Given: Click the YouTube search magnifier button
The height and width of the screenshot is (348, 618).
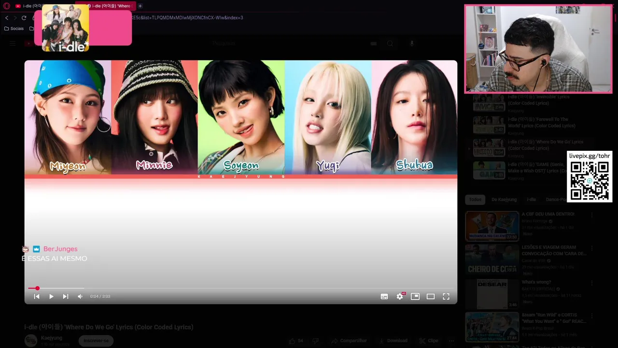Looking at the screenshot, I should tap(390, 43).
